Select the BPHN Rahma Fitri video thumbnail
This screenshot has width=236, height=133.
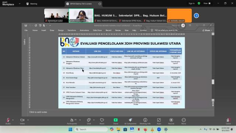tap(81, 16)
